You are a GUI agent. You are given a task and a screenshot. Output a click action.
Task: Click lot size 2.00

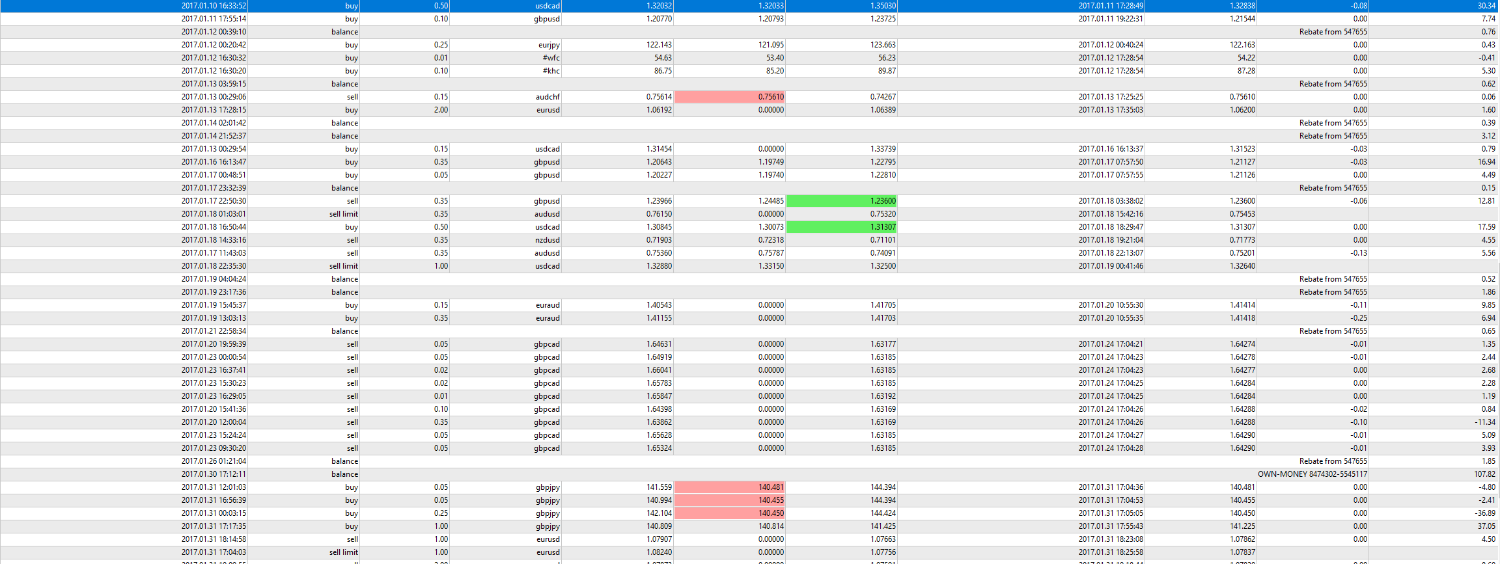pyautogui.click(x=441, y=110)
